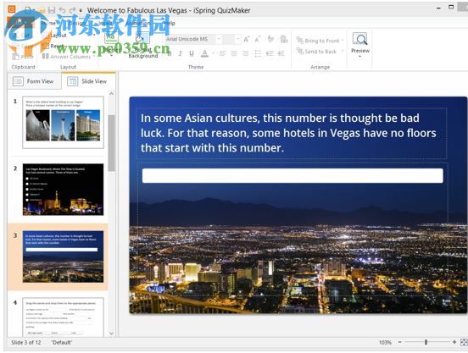Click Bring to Front

318,41
